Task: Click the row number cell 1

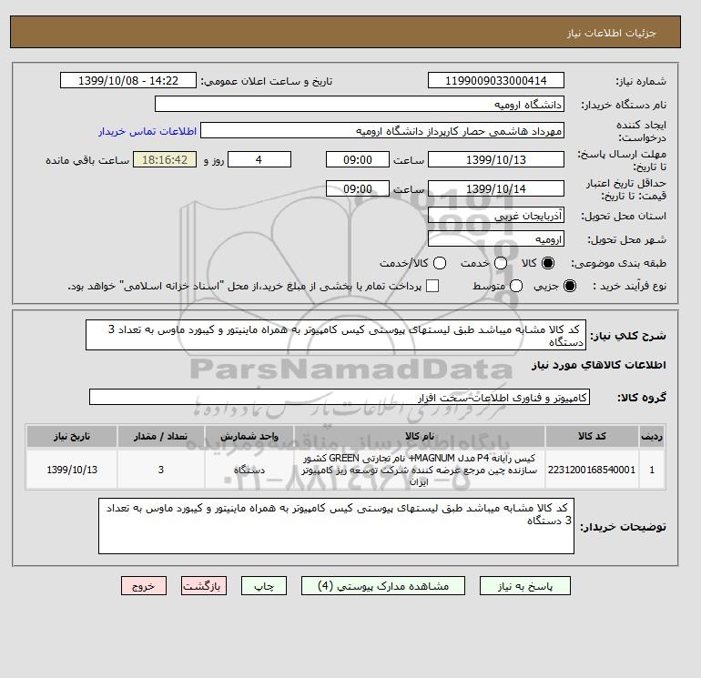Action: pos(652,470)
